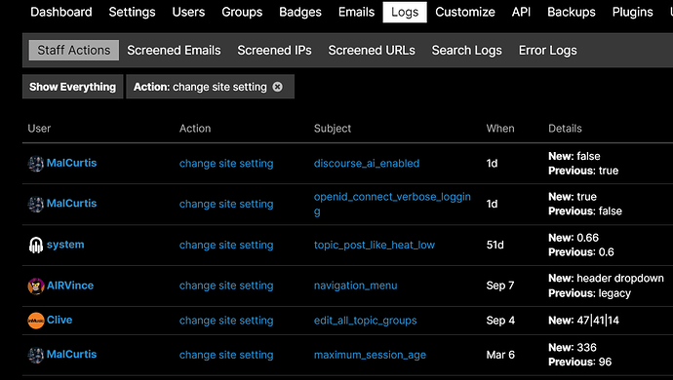Click the Details column header
673x380 pixels.
[565, 129]
